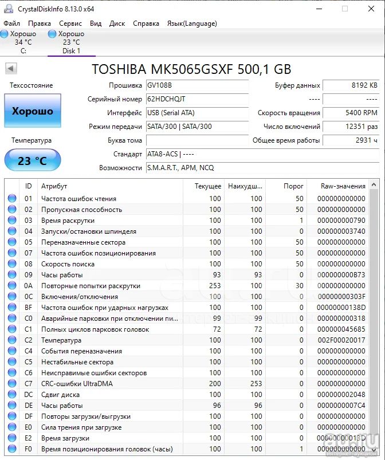Click the total work time field 2931 ч

351,140
